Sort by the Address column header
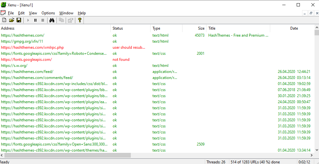Viewport: 319px width, 164px height. tap(56, 28)
